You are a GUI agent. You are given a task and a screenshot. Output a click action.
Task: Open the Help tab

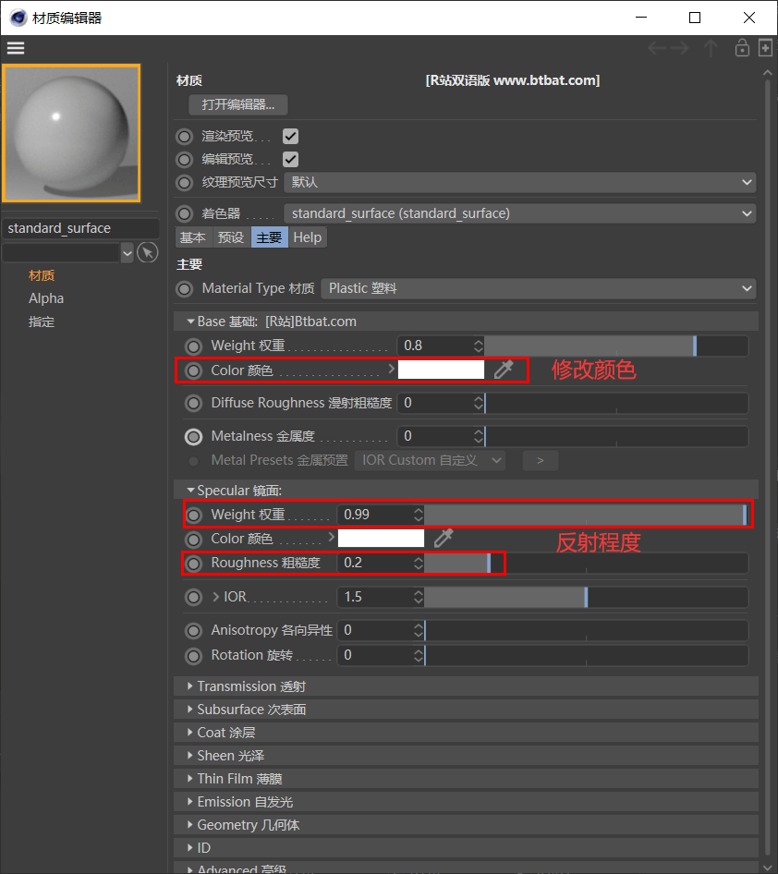coord(308,237)
